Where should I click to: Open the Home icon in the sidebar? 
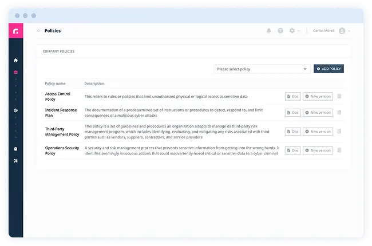pyautogui.click(x=15, y=60)
